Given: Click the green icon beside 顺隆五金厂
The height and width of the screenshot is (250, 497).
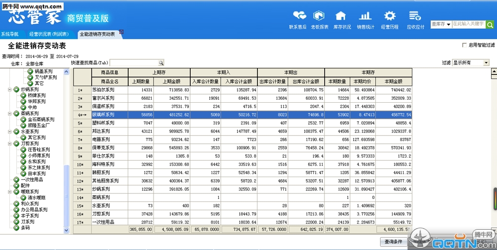Looking at the screenshot, I should (23, 125).
